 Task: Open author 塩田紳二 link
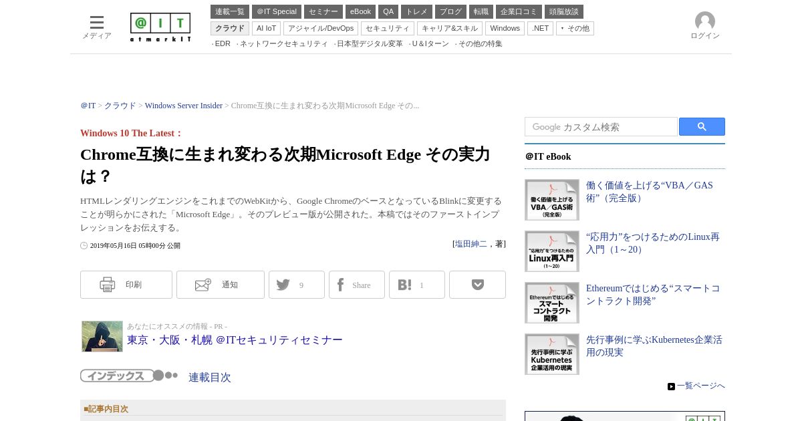point(471,244)
